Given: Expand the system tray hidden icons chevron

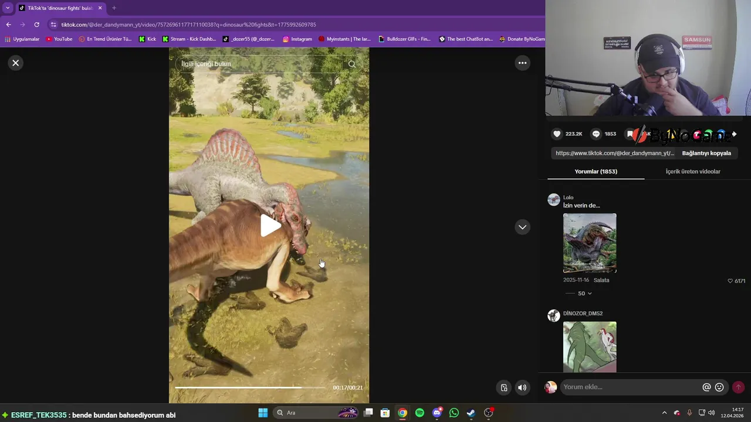Looking at the screenshot, I should [x=664, y=413].
